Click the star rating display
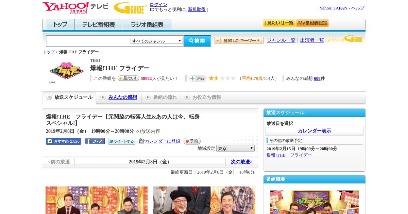 point(222,78)
